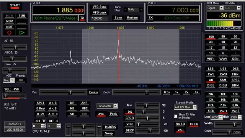Toggle the ANF auto notch filter
This screenshot has height=138, width=245.
[84, 103]
